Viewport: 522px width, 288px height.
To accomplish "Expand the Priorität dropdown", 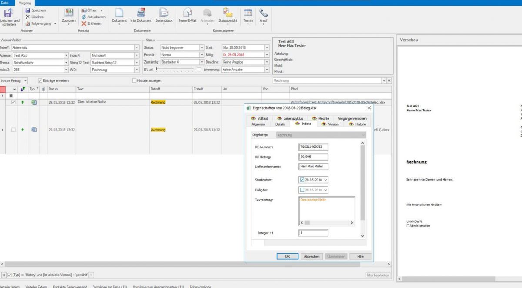I will [202, 55].
